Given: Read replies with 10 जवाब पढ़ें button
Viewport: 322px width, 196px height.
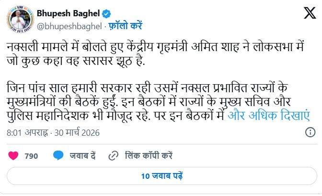Looking at the screenshot, I should pos(161,176).
